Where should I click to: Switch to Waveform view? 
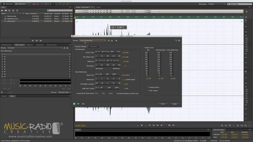pos(8,4)
